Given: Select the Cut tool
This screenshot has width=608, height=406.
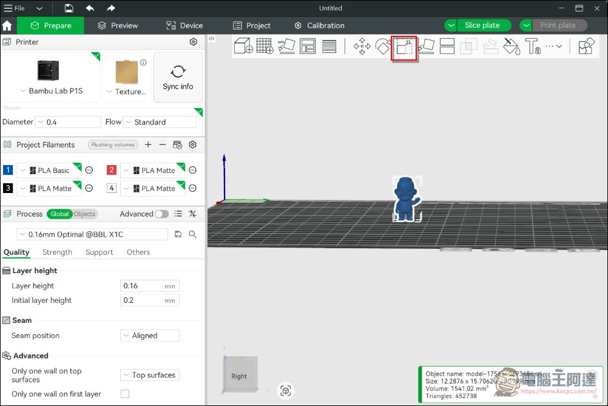Looking at the screenshot, I should 447,46.
